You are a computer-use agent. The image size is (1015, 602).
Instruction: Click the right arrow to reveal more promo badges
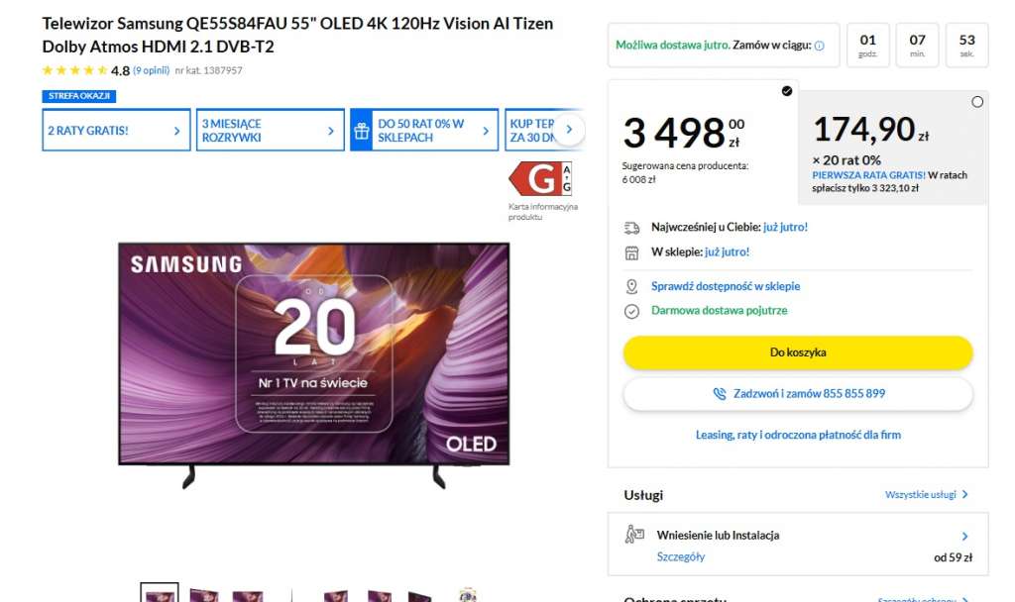pyautogui.click(x=568, y=129)
